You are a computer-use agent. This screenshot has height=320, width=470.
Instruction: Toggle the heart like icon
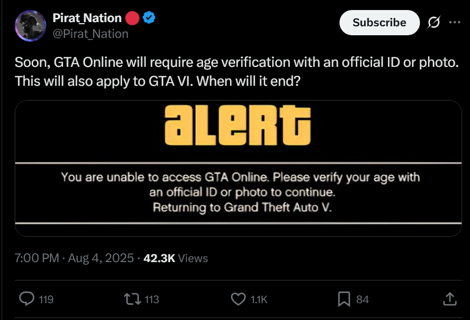pos(238,299)
